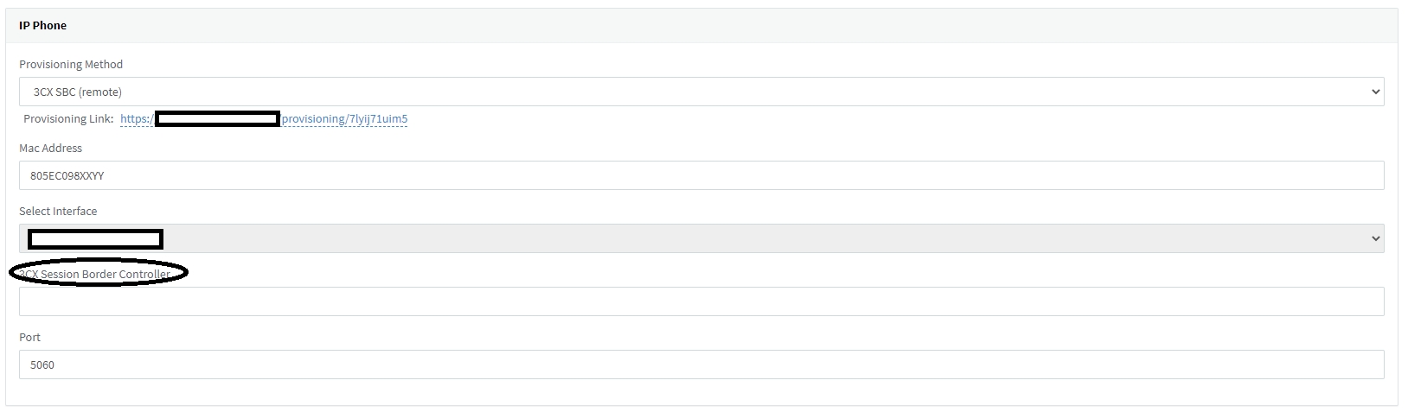Click the Select Interface label
Viewport: 1408px width, 412px height.
tap(58, 212)
